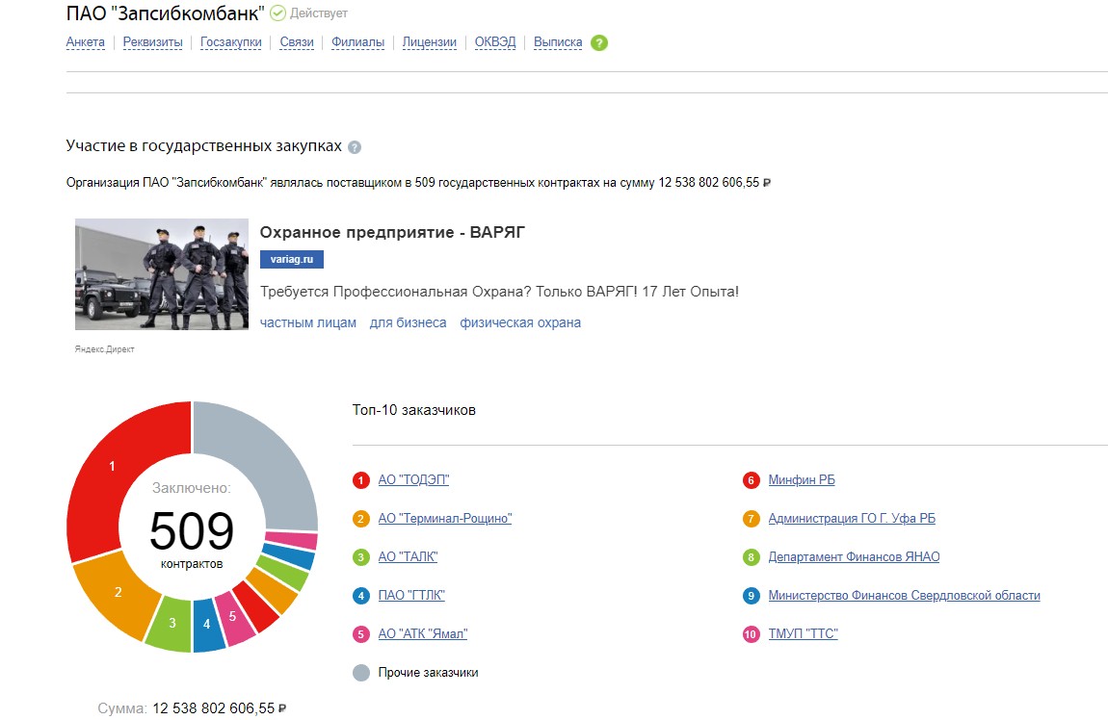Viewport: 1108px width, 720px height.
Task: Open the ПАО "ГТЛК" customer link
Action: [x=411, y=595]
